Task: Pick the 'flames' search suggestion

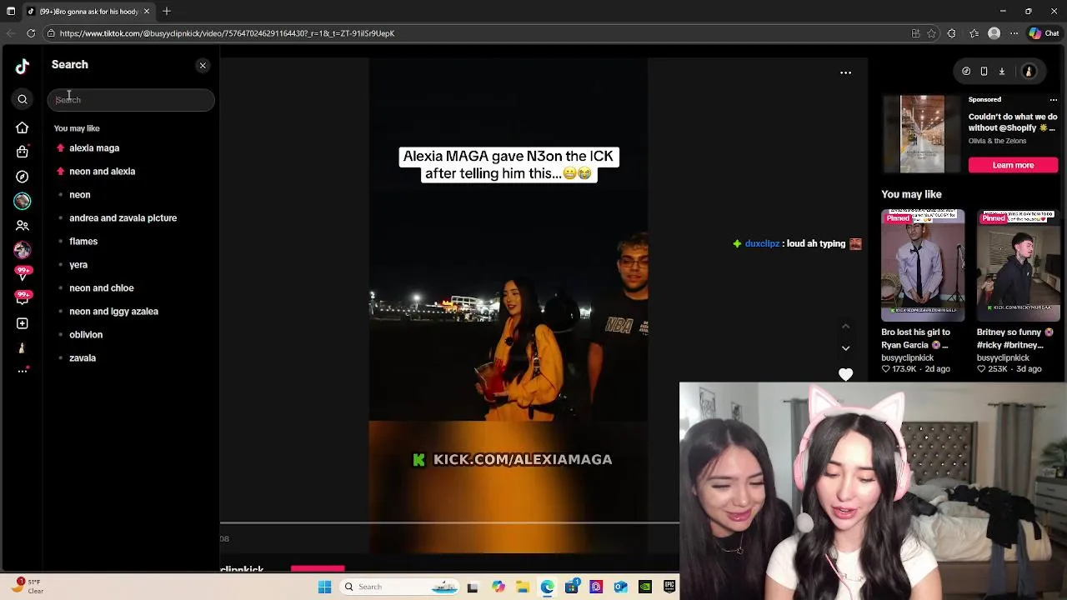Action: [83, 241]
